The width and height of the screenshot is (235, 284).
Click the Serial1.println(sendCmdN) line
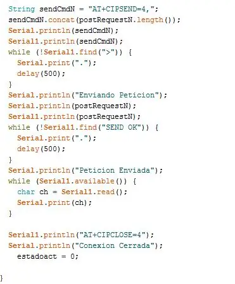click(65, 41)
